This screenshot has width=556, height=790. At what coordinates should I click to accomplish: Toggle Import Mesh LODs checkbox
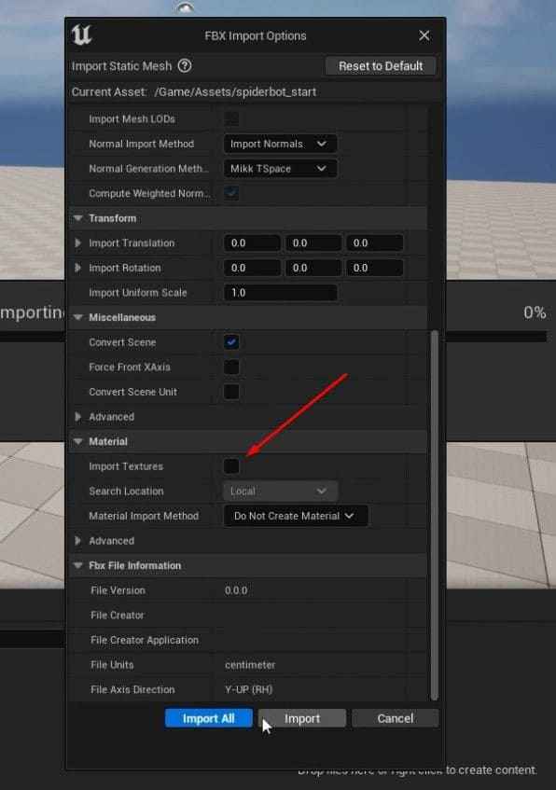tap(231, 118)
